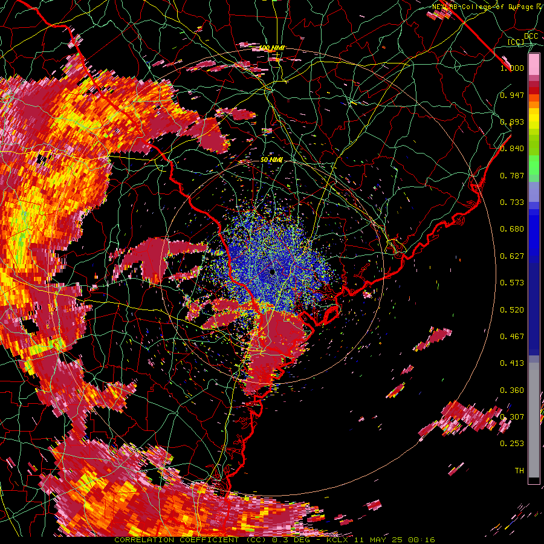Screen dimensions: 544x544
Task: Click the 0.253 scale label
Action: (512, 444)
